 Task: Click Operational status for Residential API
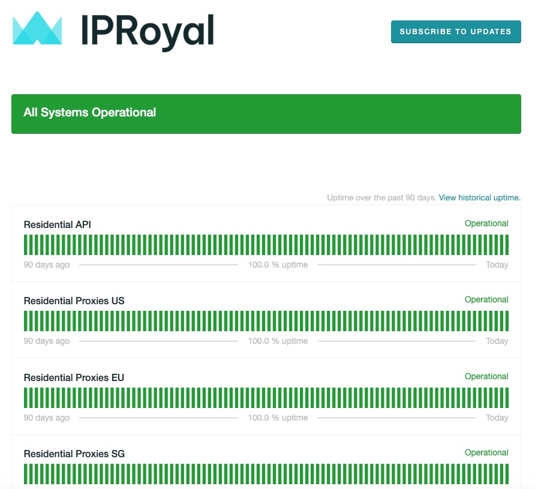tap(486, 223)
